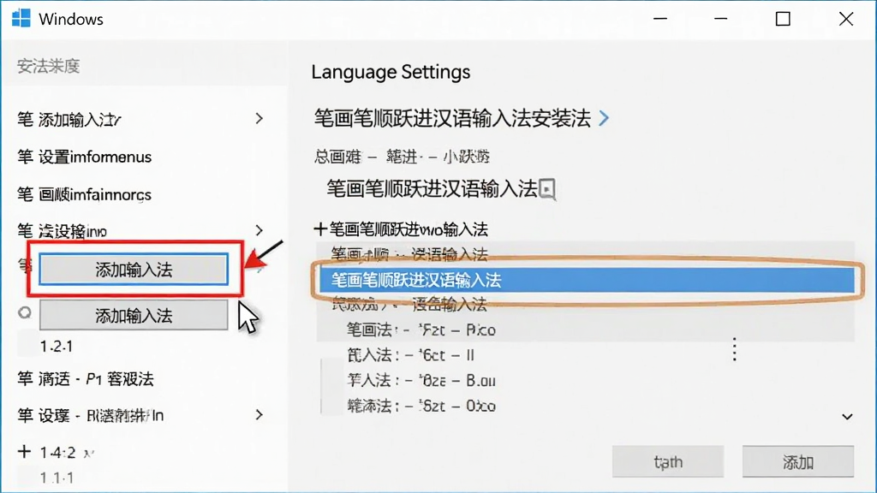Select list row ending with B.ou

click(x=421, y=381)
